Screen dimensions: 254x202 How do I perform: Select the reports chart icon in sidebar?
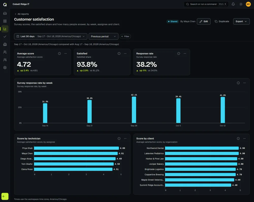[5, 29]
